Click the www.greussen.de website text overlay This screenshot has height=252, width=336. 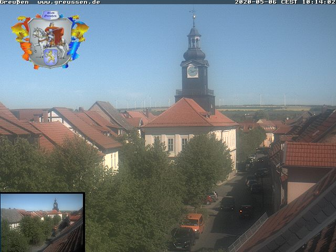(x=69, y=2)
